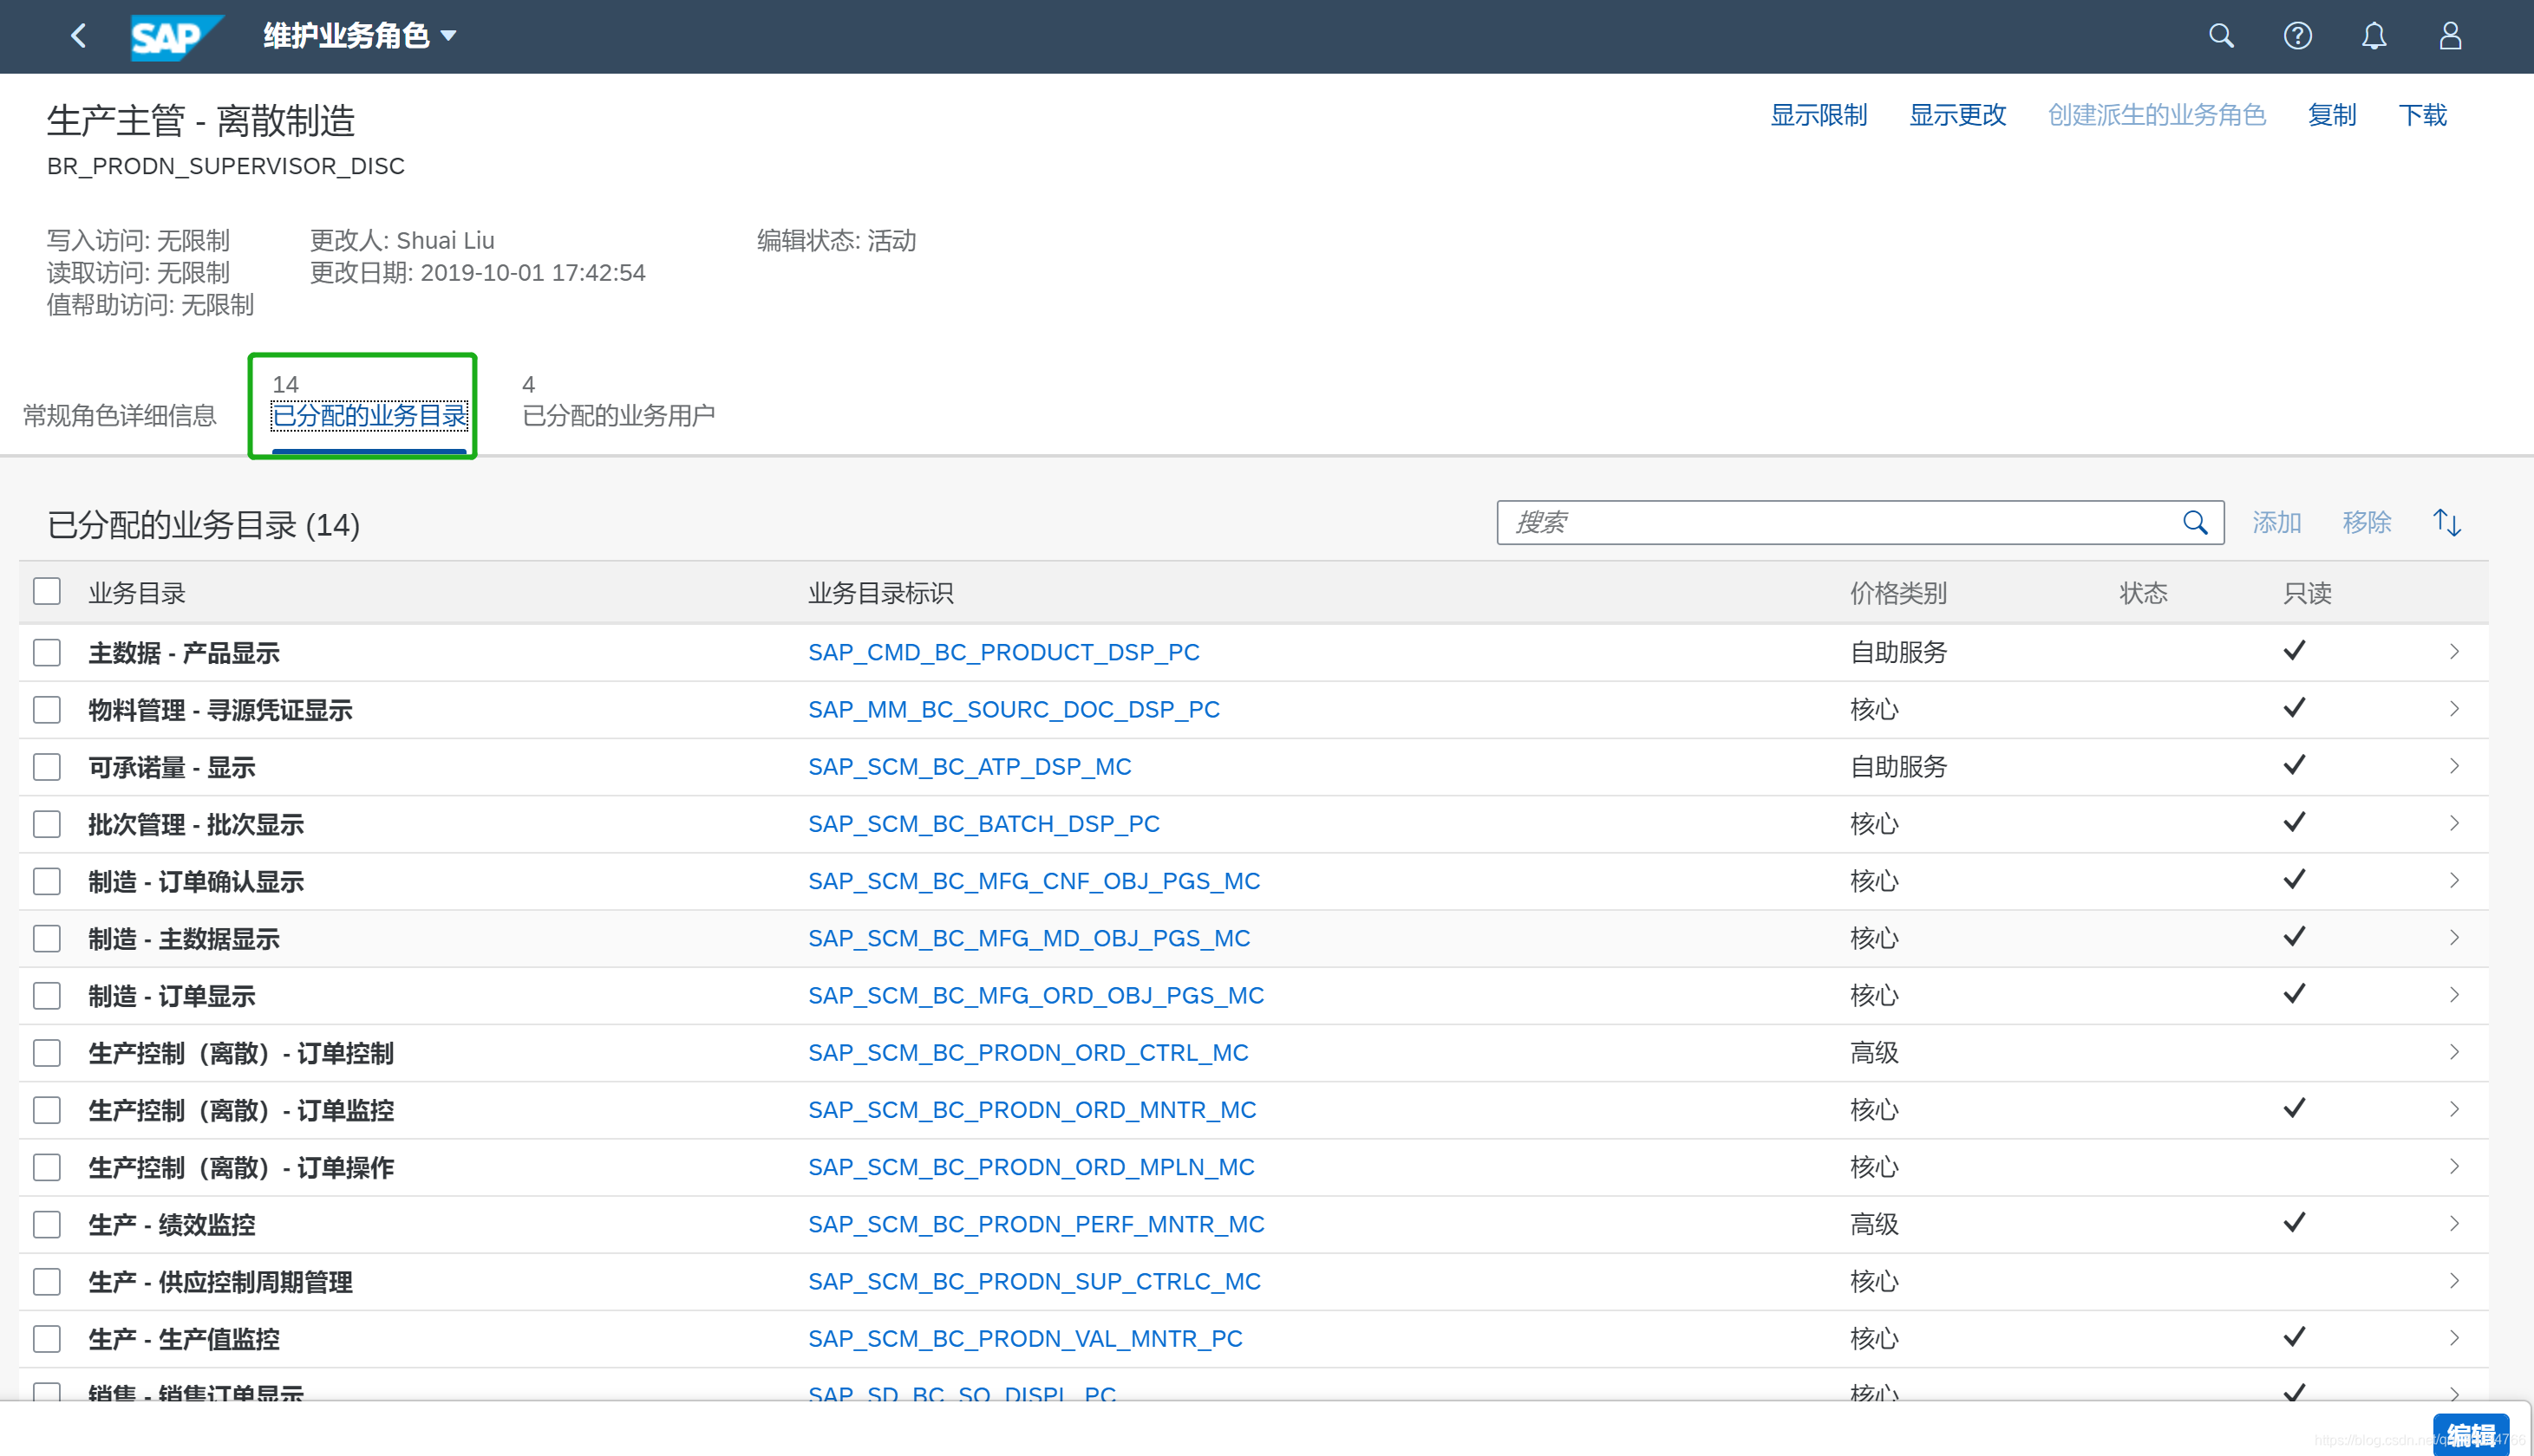Open the help question mark icon

(x=2297, y=36)
